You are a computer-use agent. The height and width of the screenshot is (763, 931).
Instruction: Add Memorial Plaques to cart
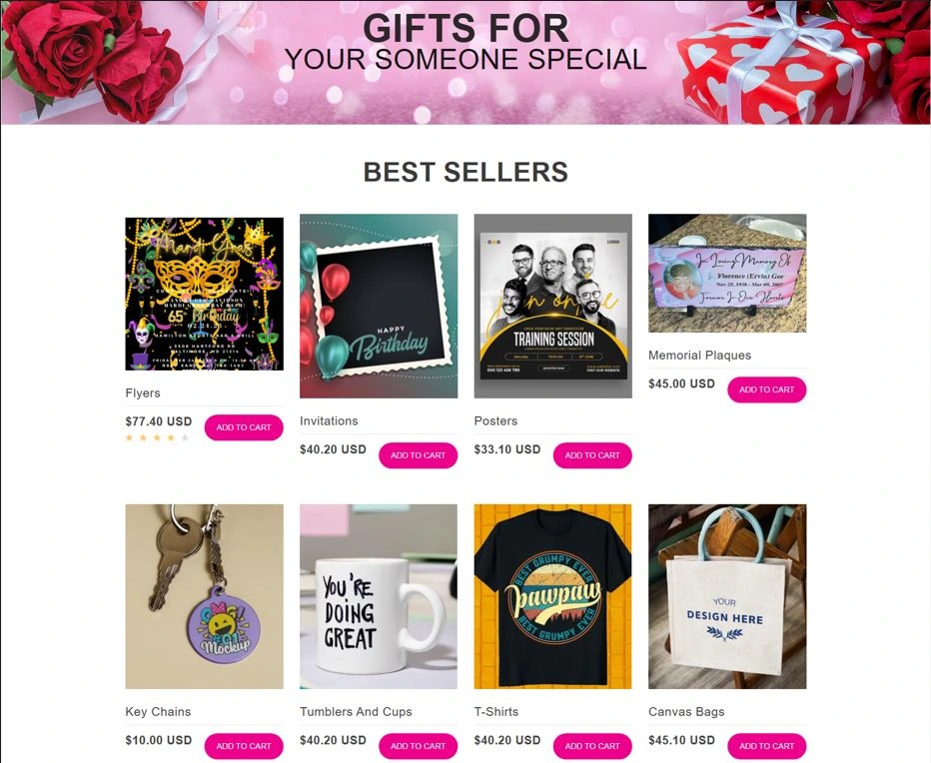click(x=766, y=389)
